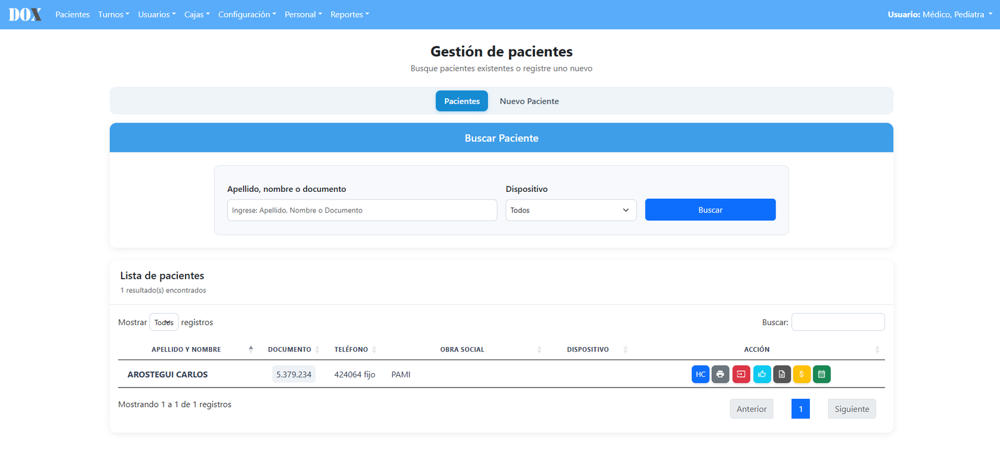Expand the Turnos navbar menu

[114, 14]
